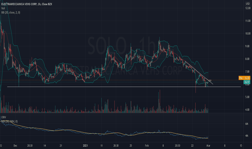This screenshot has width=252, height=149.
Task: Click the Feb date on time axis
Action: coord(147,146)
